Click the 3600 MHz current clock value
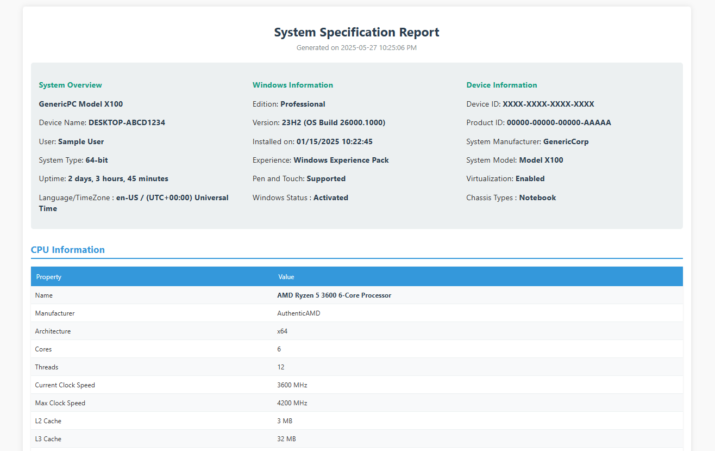Viewport: 715px width, 451px height. click(x=292, y=385)
